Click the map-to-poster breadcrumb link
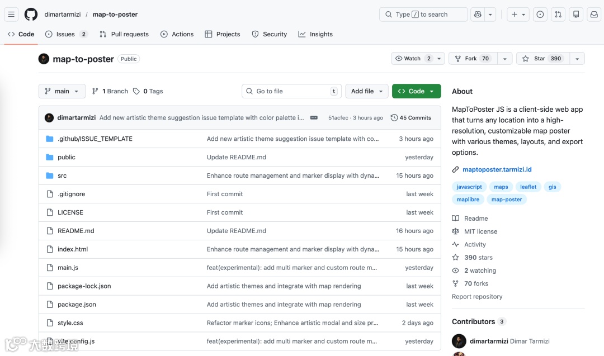 (x=115, y=14)
